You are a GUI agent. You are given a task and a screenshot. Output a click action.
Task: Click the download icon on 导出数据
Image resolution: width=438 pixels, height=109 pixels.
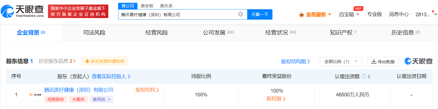[374, 62]
